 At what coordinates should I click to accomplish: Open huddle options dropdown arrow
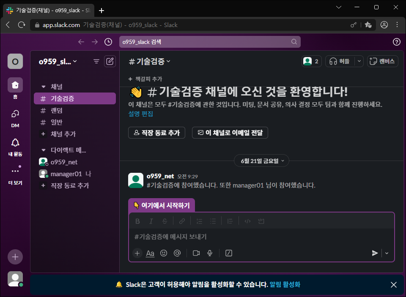click(x=359, y=61)
